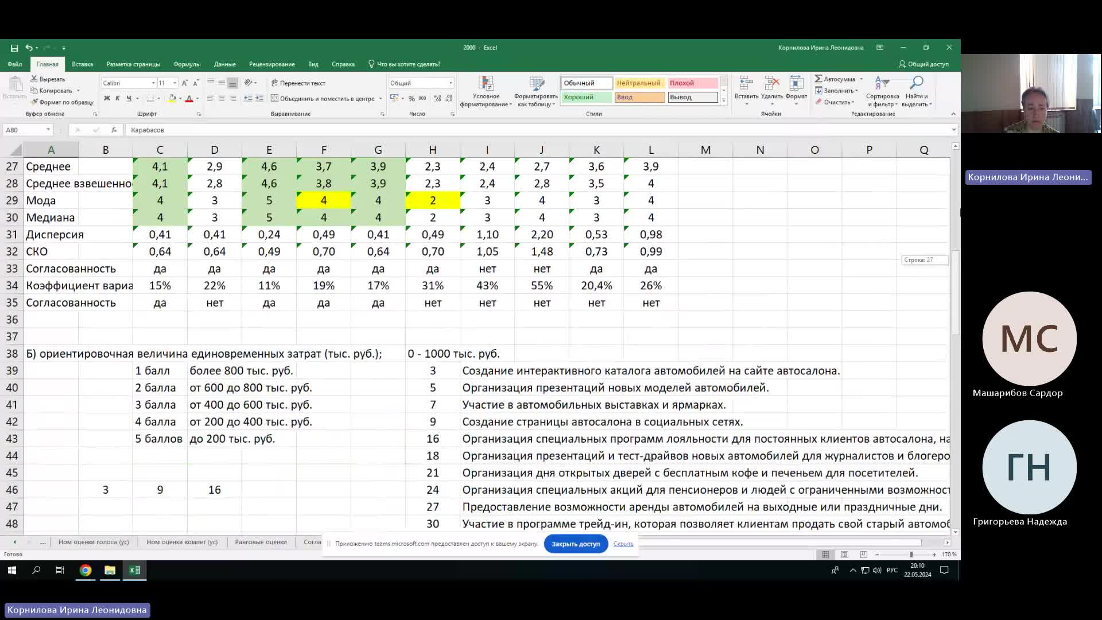The height and width of the screenshot is (620, 1102).
Task: Click the Закрыть доступ button
Action: tap(576, 544)
